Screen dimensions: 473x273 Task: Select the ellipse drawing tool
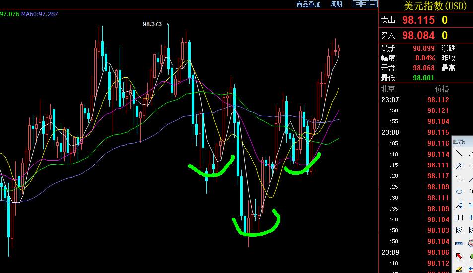point(459,192)
